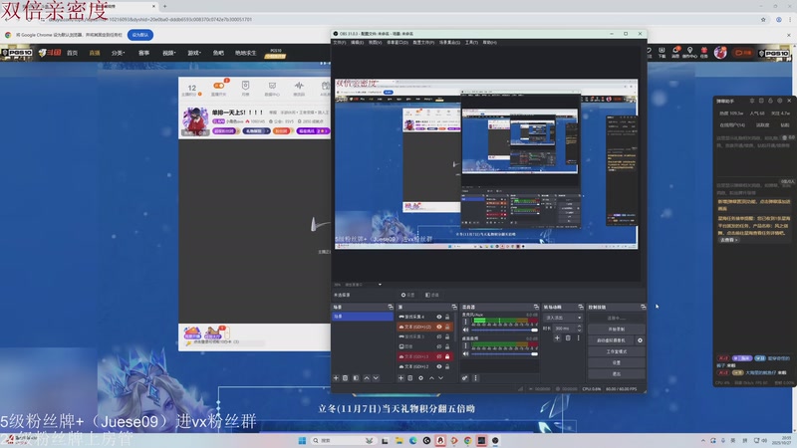
Task: Open scene filters icon in the Scenes panel toolbar
Action: (356, 378)
